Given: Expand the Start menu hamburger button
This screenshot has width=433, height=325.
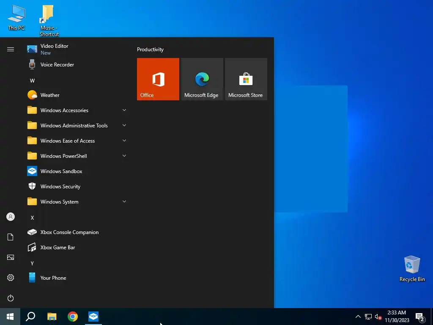Looking at the screenshot, I should point(11,49).
